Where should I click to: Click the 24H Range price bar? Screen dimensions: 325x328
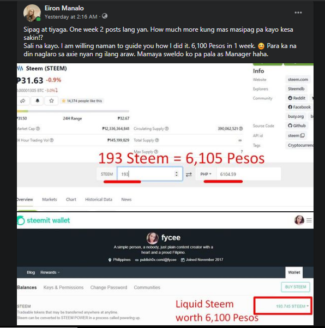click(73, 111)
